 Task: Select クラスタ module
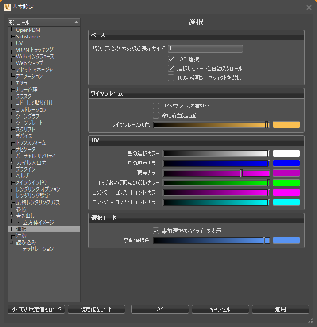coord(24,96)
